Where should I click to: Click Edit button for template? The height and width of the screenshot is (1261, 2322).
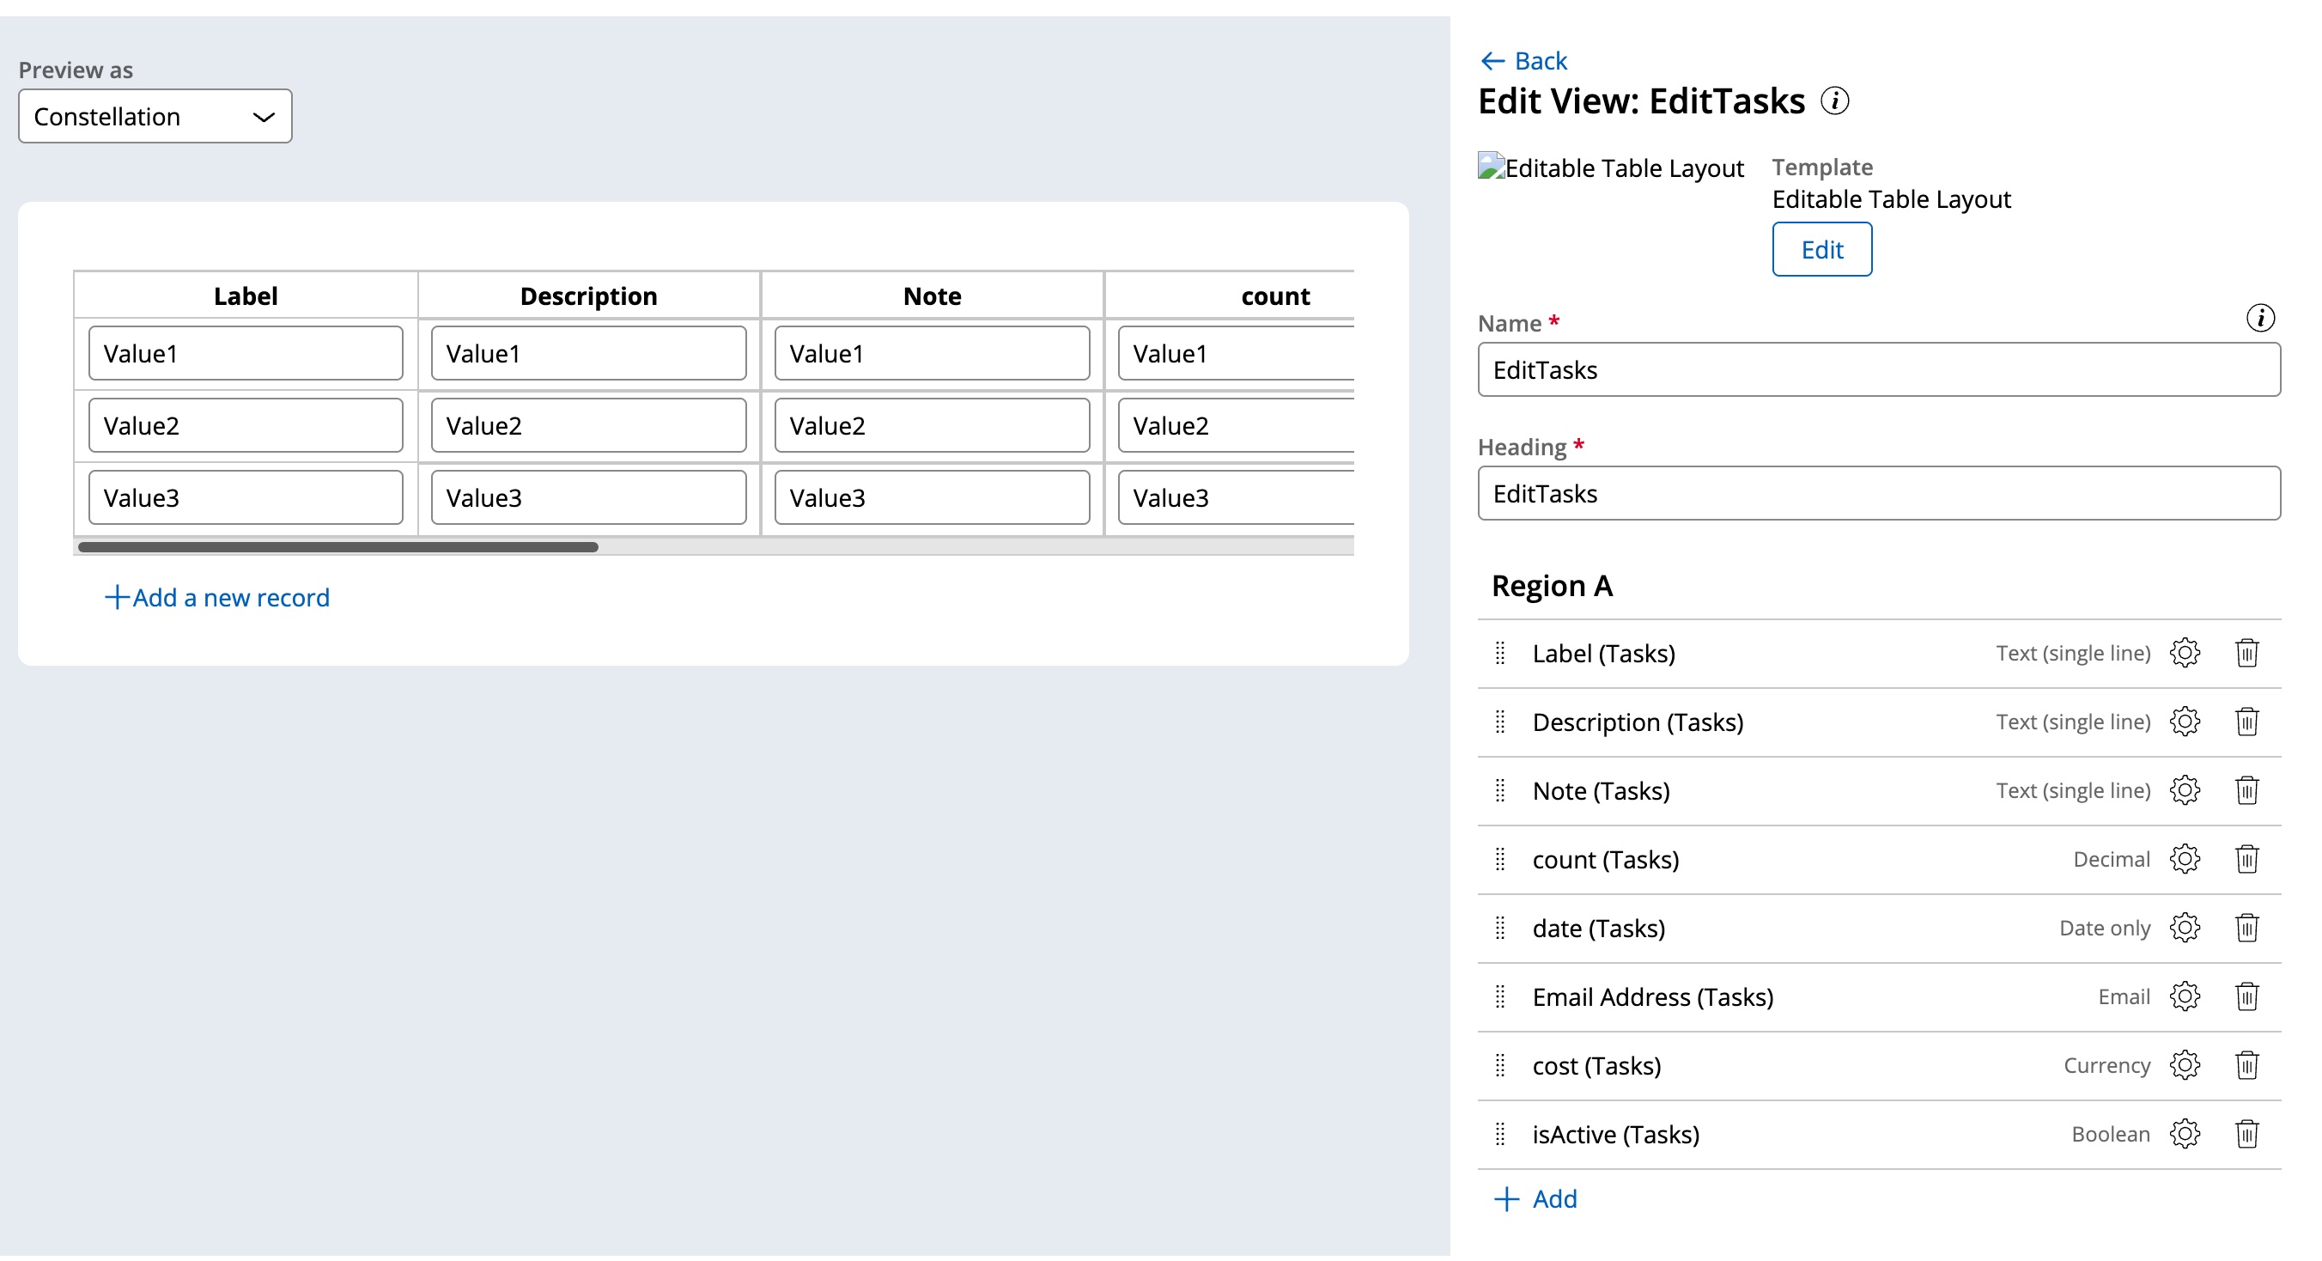[1821, 250]
